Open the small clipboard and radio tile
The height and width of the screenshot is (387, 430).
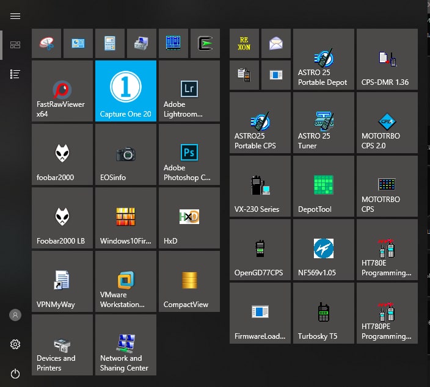[244, 75]
